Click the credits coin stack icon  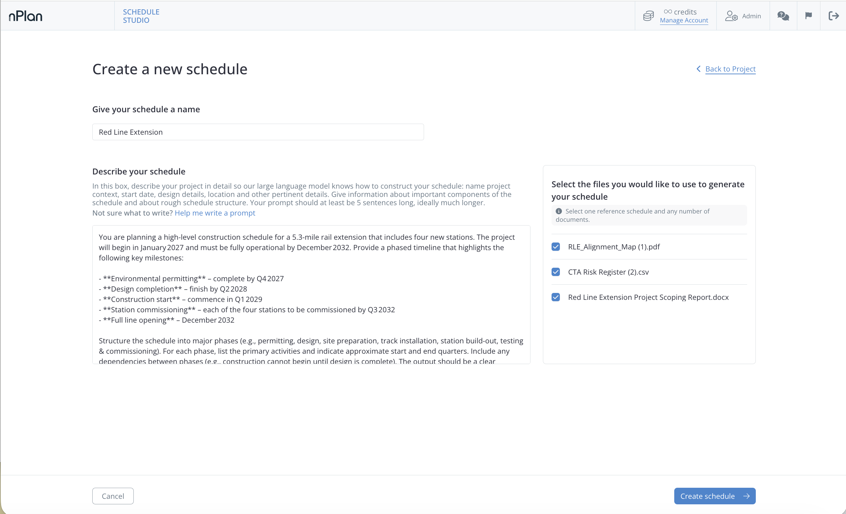pos(648,16)
